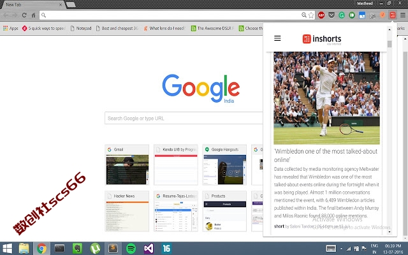This screenshot has width=408, height=255.
Task: Click the browser forward arrow
Action: click(15, 15)
